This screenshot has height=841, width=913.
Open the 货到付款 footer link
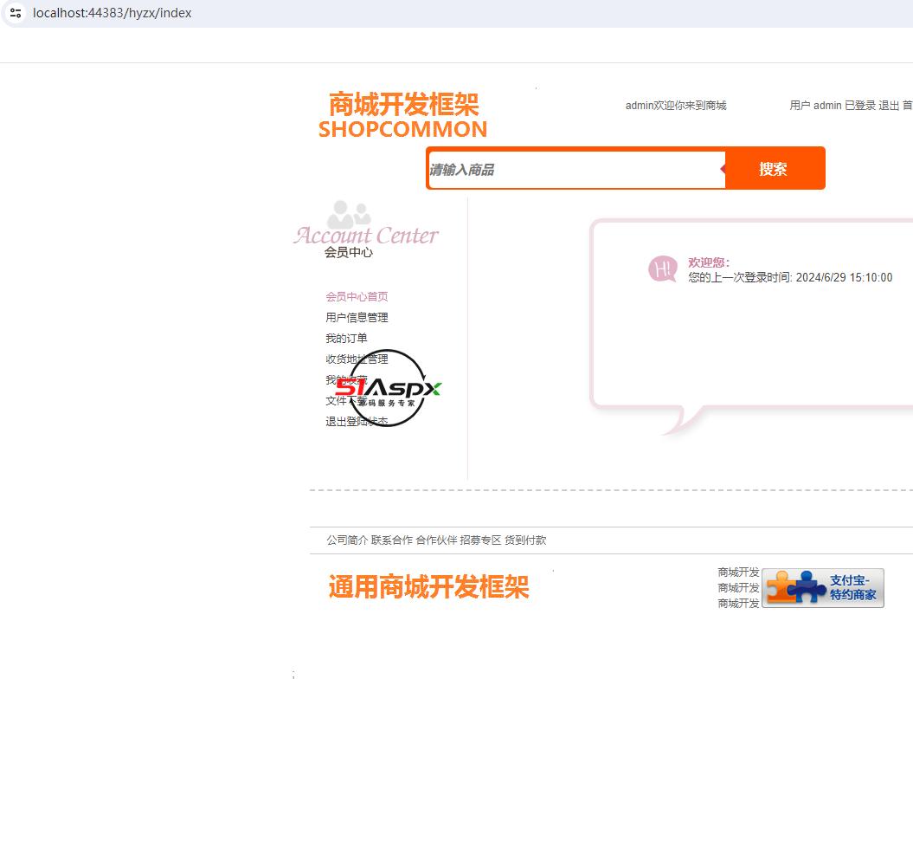(x=525, y=540)
